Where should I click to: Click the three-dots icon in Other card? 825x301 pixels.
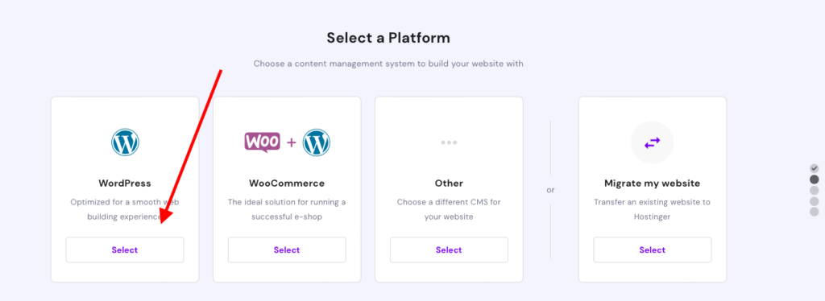pyautogui.click(x=449, y=142)
